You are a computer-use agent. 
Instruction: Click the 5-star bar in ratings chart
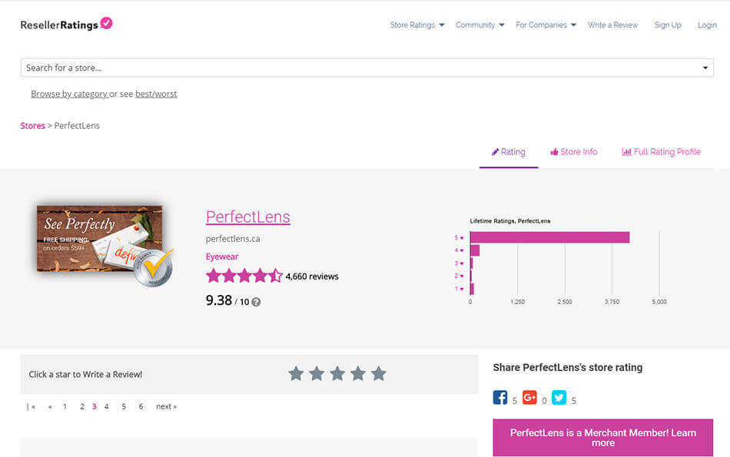550,237
